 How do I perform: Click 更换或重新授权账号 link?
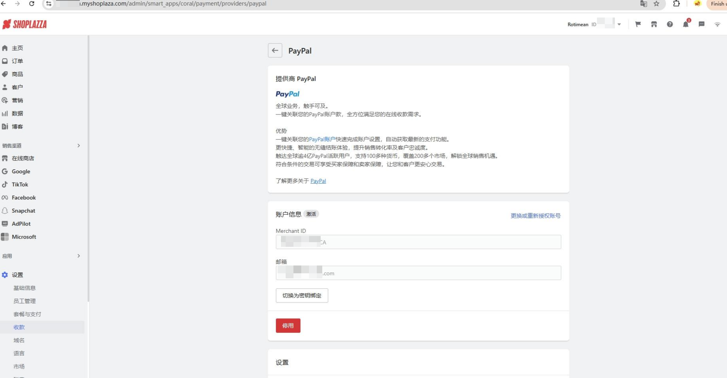coord(536,216)
